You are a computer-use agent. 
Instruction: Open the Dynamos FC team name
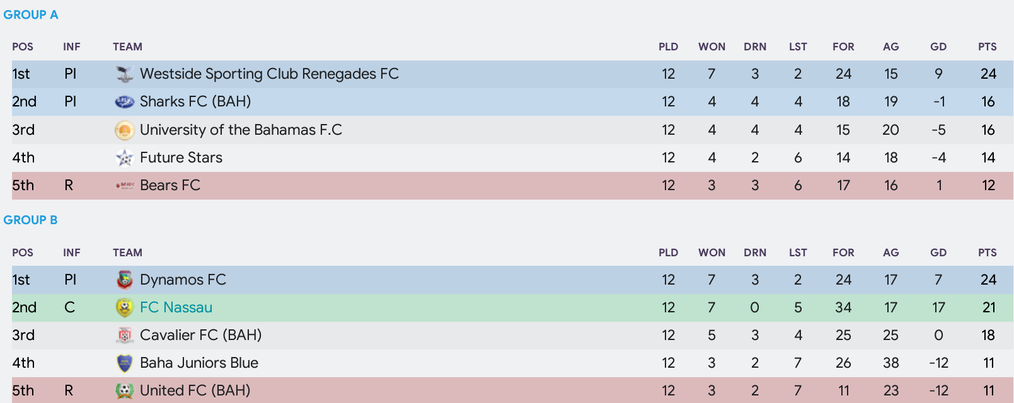183,280
